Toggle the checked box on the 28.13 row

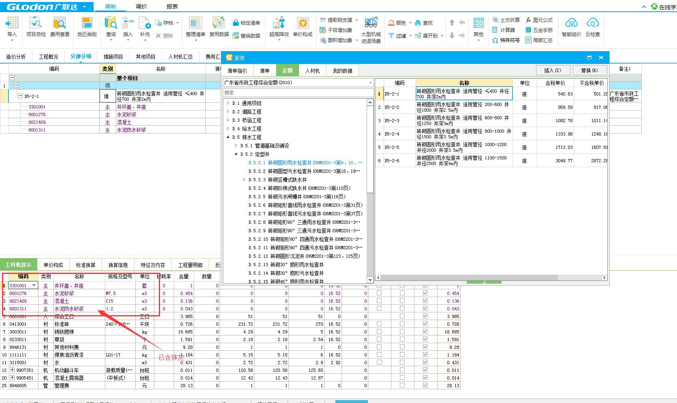425,385
